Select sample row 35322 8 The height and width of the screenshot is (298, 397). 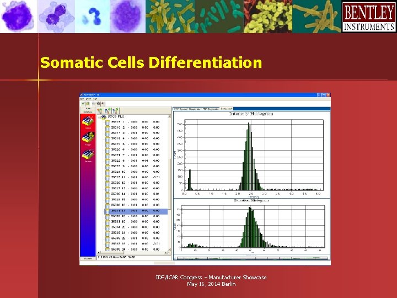136,161
